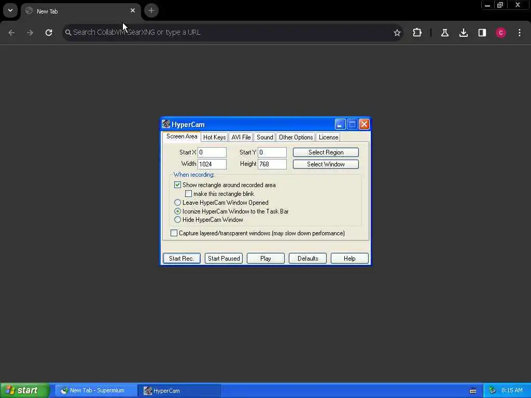
Task: Minimize the HyperCam window
Action: [340, 124]
